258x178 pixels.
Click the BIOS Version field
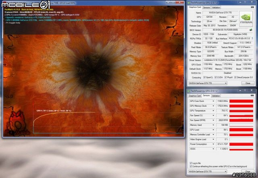pos(225,30)
